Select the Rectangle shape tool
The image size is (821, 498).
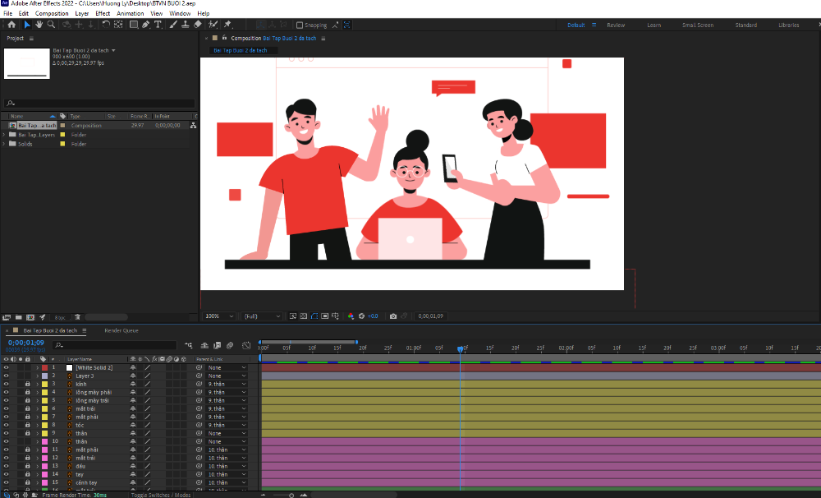coord(134,25)
